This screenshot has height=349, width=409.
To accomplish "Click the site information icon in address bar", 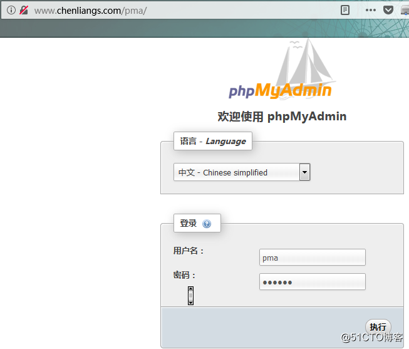I will tap(11, 10).
